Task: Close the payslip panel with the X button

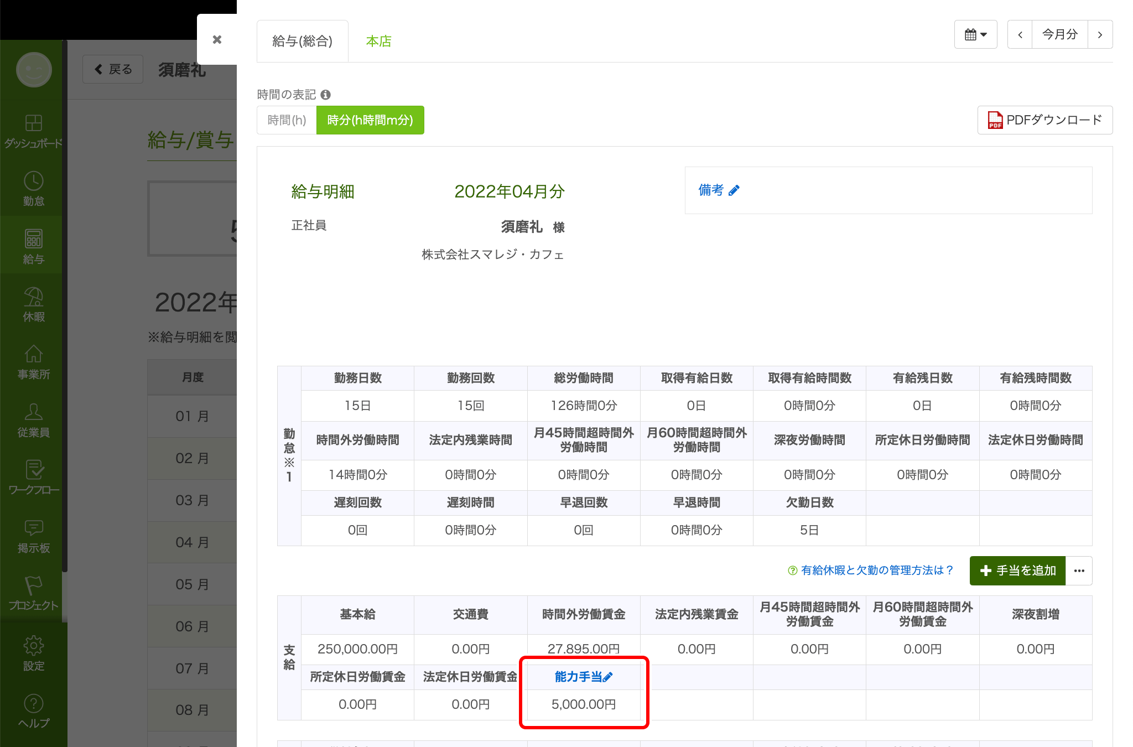Action: click(x=217, y=39)
